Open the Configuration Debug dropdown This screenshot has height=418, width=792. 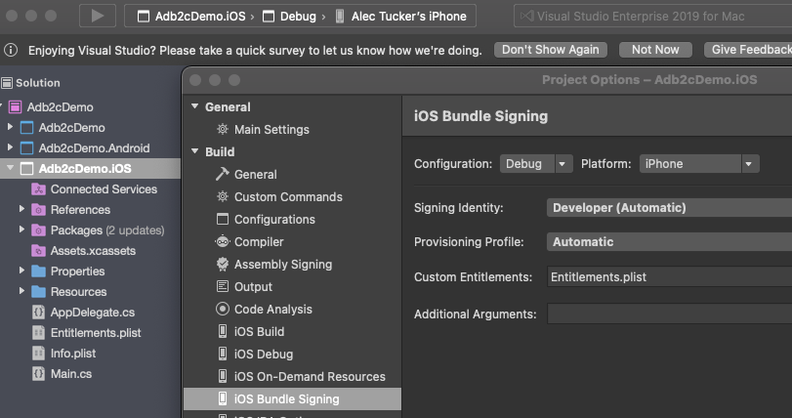(x=536, y=164)
